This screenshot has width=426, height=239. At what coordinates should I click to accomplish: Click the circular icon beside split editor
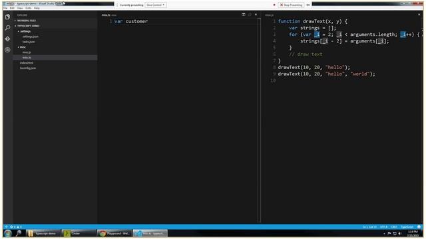(x=250, y=15)
